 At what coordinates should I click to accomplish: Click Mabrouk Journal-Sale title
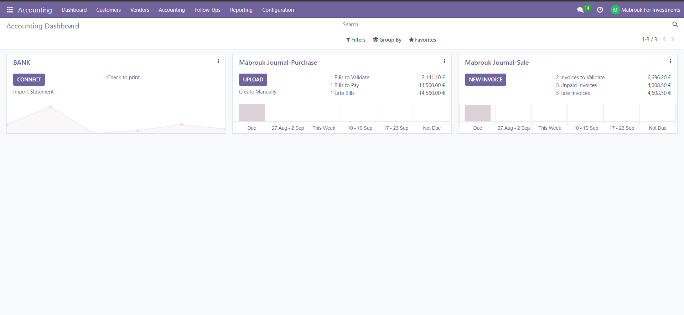click(x=497, y=63)
